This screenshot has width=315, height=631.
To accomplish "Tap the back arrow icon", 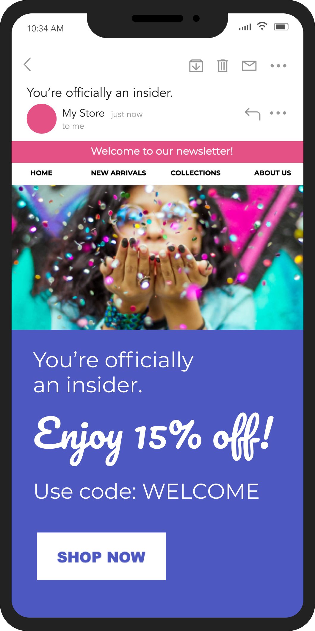I will [x=27, y=64].
